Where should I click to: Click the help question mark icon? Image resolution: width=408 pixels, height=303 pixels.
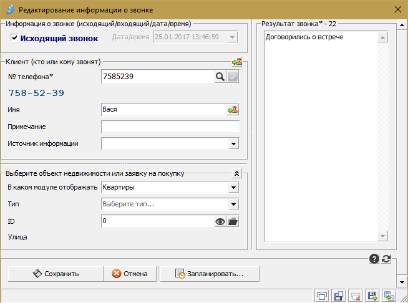374,259
